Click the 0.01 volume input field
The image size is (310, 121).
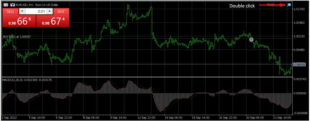(x=36, y=11)
